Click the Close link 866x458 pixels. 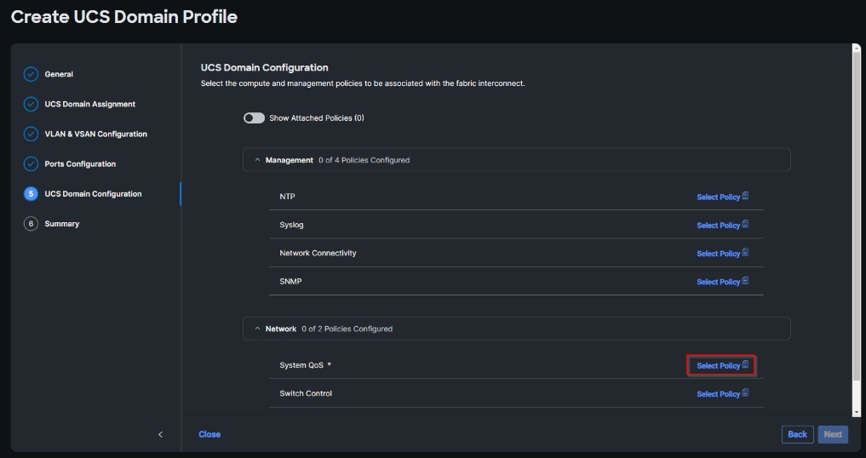click(x=209, y=434)
